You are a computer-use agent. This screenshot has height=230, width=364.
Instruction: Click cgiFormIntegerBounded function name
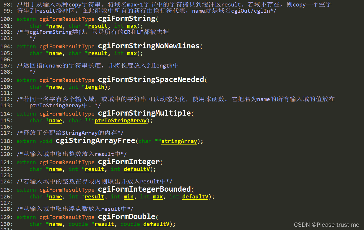[x=144, y=189]
